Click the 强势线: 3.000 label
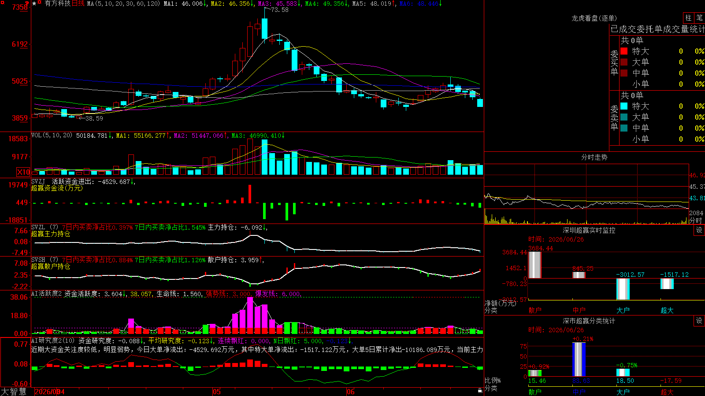The image size is (705, 396). [229, 294]
